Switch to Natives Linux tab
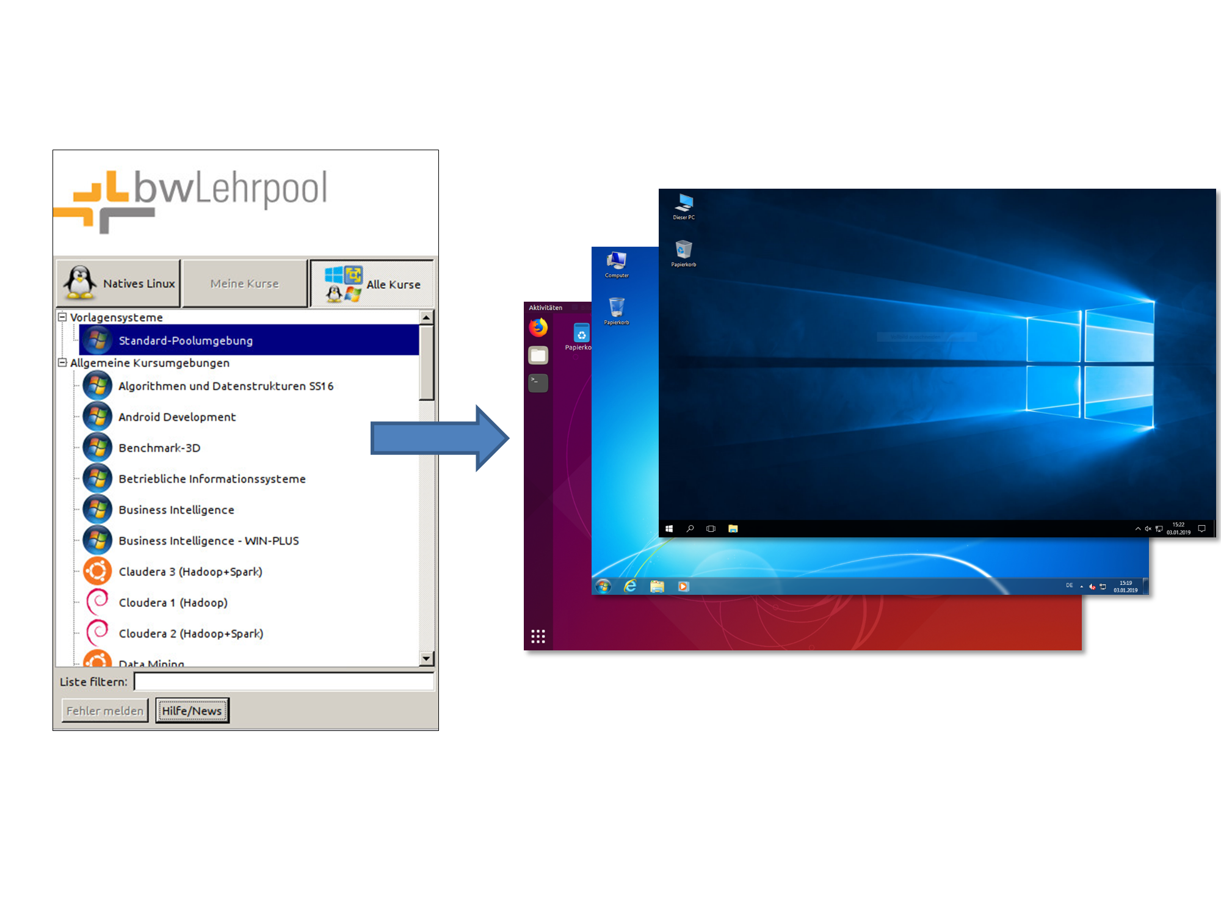This screenshot has width=1221, height=916. pos(119,283)
